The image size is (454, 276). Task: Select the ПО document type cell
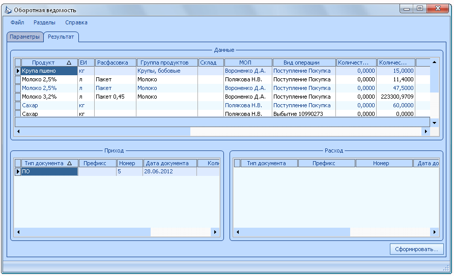point(49,171)
